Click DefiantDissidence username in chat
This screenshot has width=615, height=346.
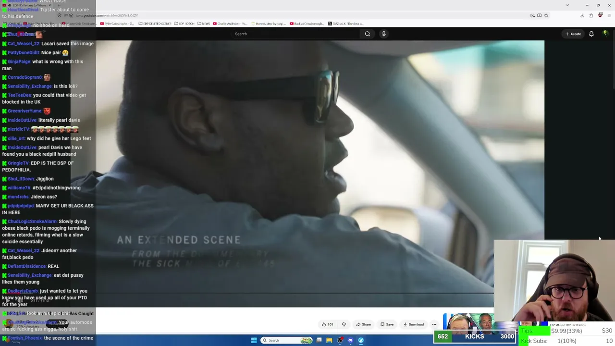[26, 266]
